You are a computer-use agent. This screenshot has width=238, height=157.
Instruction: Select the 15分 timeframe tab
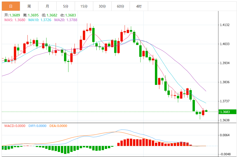point(84,6)
